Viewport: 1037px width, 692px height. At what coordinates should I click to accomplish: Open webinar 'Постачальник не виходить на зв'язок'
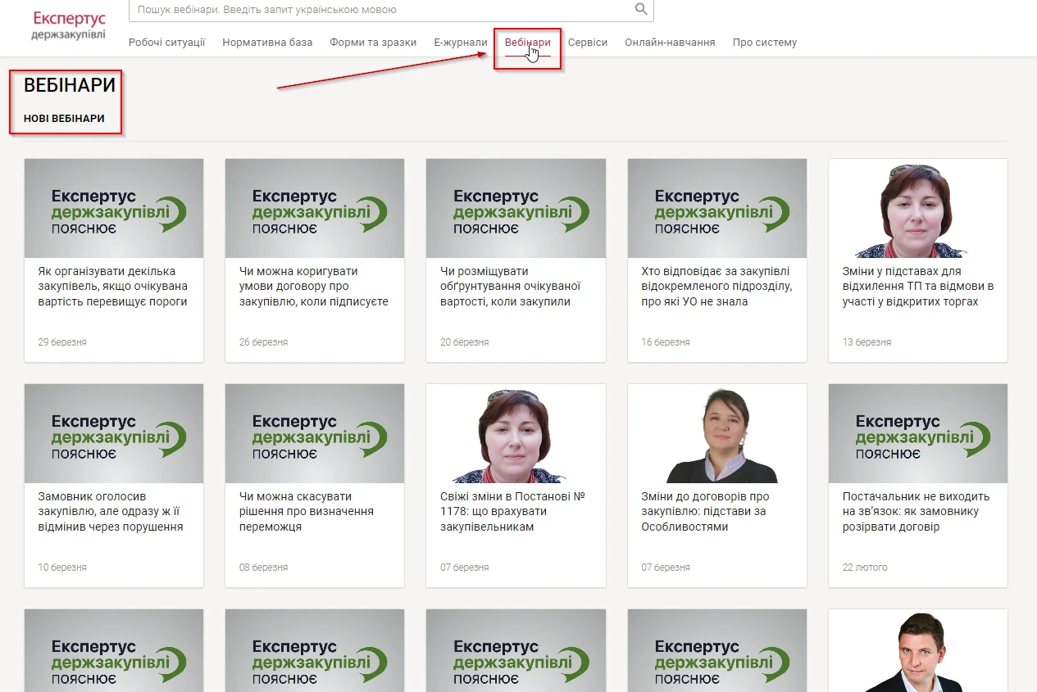coord(916,512)
